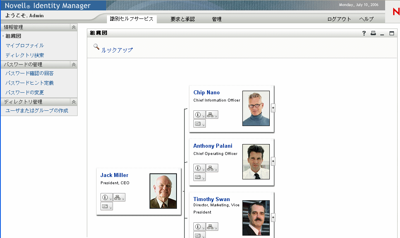Open Chip Nano name link
Screen dimensions: 400x238
tap(206, 92)
